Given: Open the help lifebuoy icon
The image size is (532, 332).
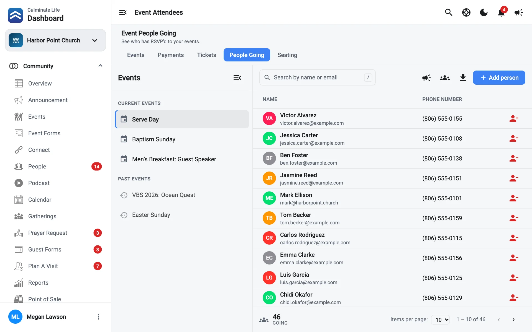Looking at the screenshot, I should [x=466, y=12].
